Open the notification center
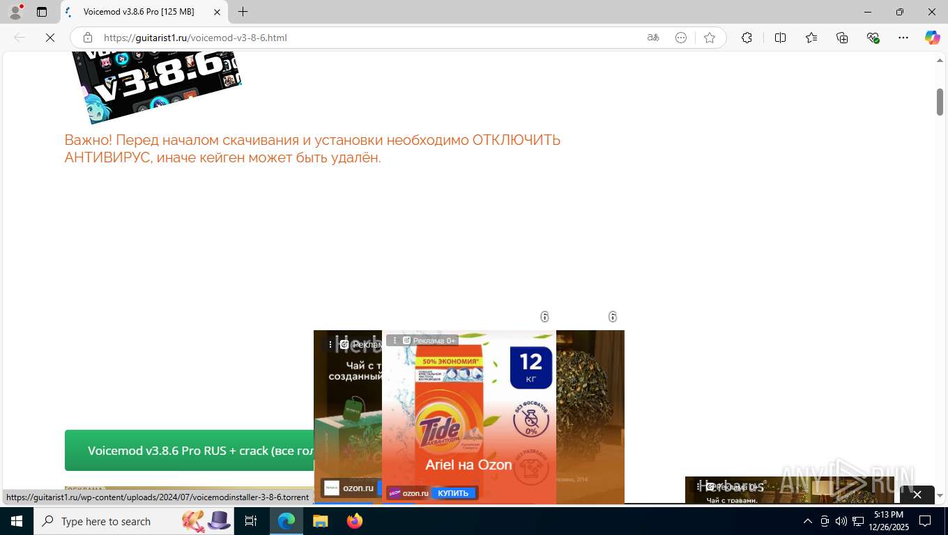Viewport: 948px width, 535px height. tap(925, 521)
